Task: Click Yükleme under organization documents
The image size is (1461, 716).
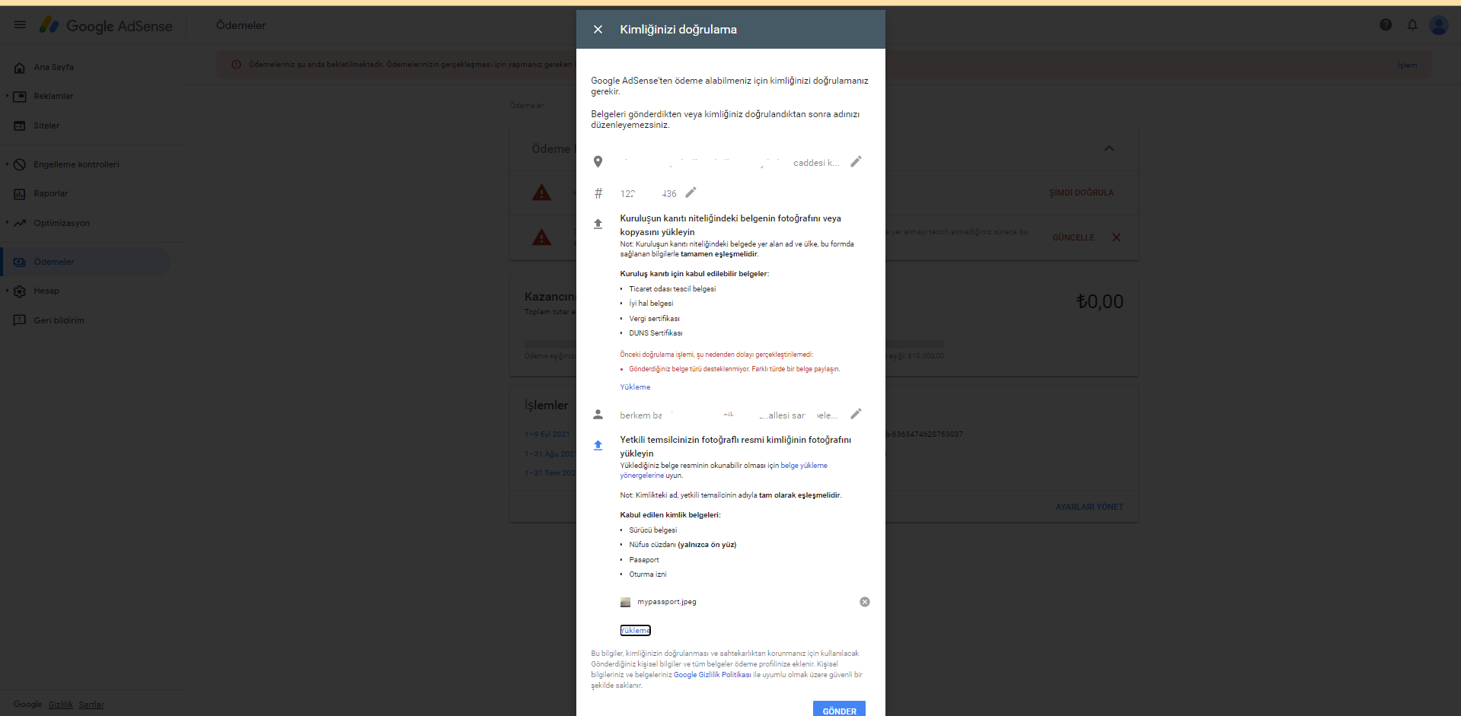Action: pyautogui.click(x=635, y=387)
